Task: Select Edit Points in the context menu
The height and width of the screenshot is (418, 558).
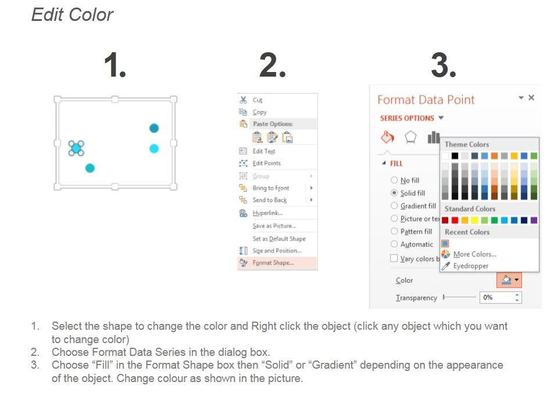Action: click(266, 163)
